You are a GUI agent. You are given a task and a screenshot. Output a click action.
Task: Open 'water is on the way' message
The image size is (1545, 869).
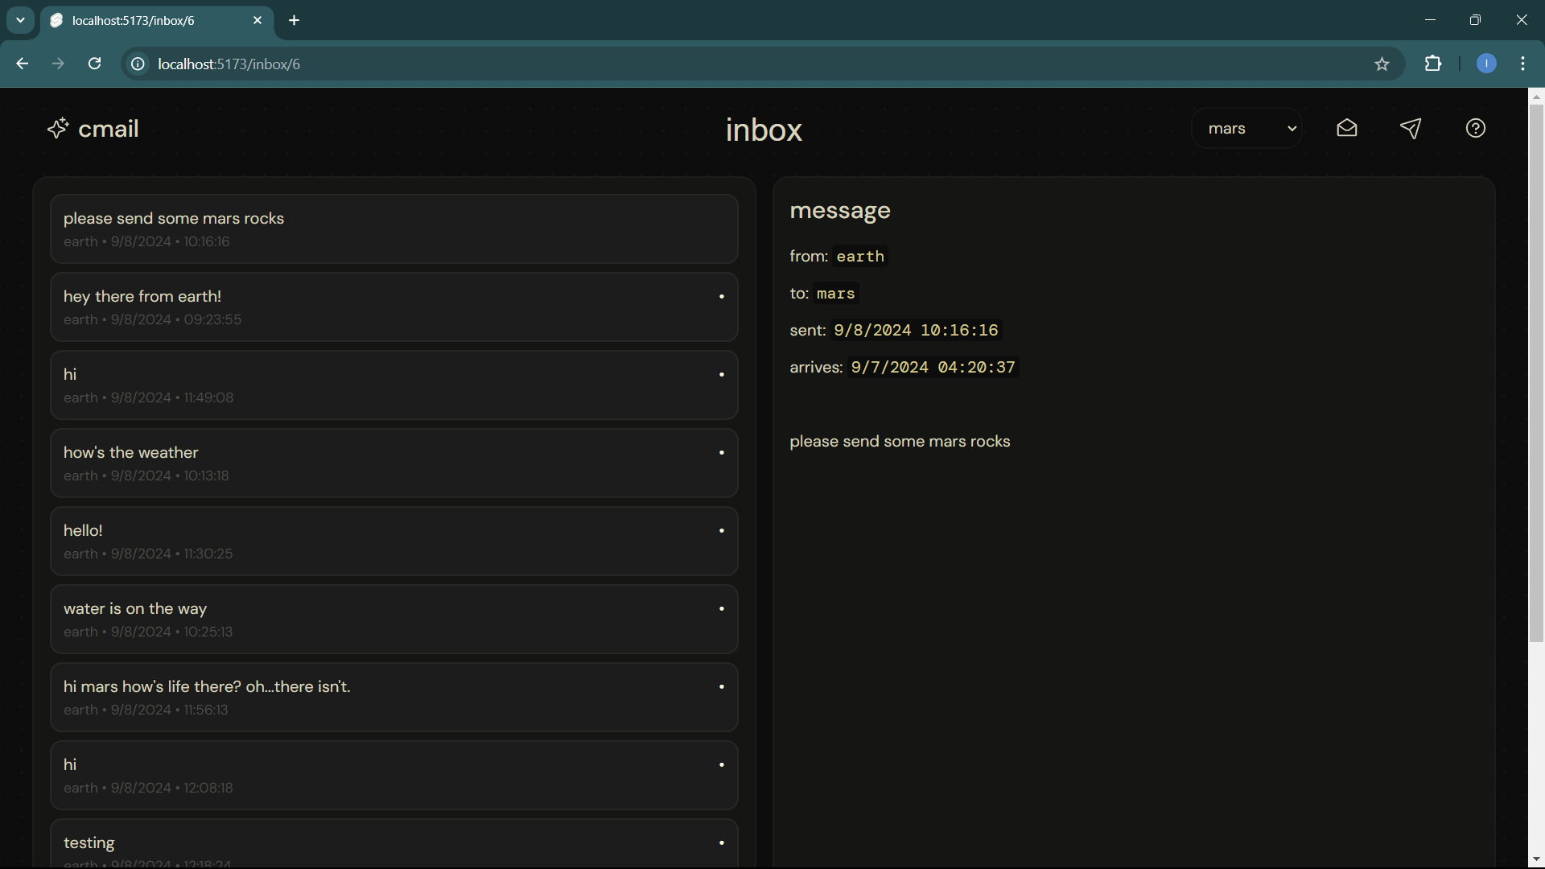click(393, 620)
